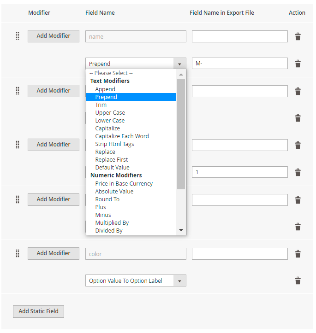Delete the name field row
Image resolution: width=316 pixels, height=333 pixels.
tap(298, 37)
